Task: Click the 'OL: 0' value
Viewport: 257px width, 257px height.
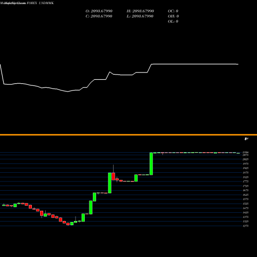Action: tap(173, 22)
